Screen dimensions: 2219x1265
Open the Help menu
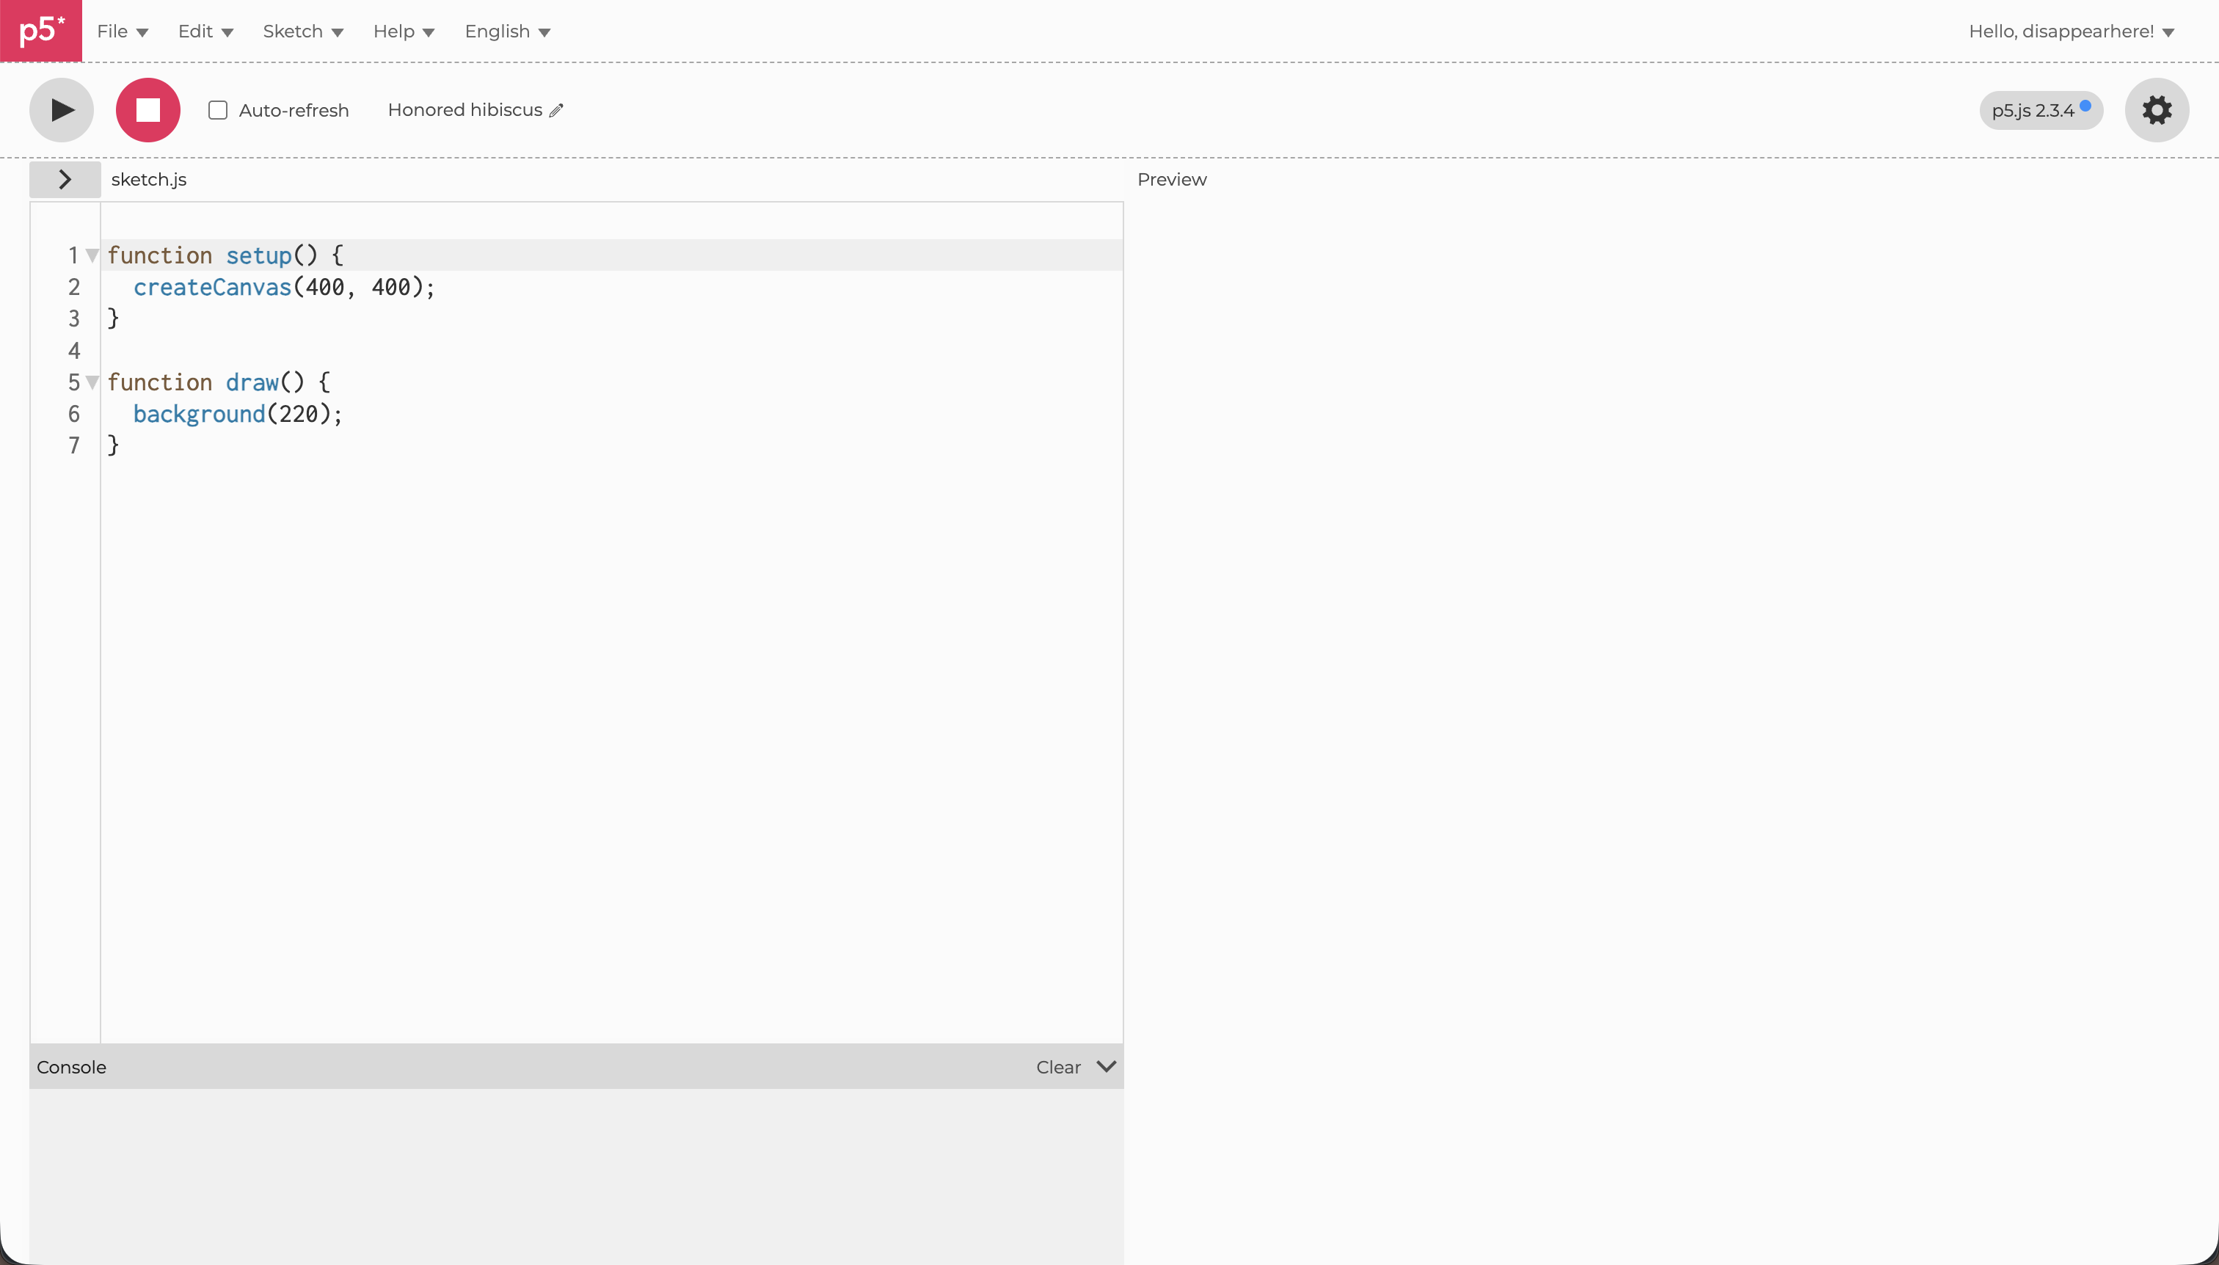coord(404,32)
